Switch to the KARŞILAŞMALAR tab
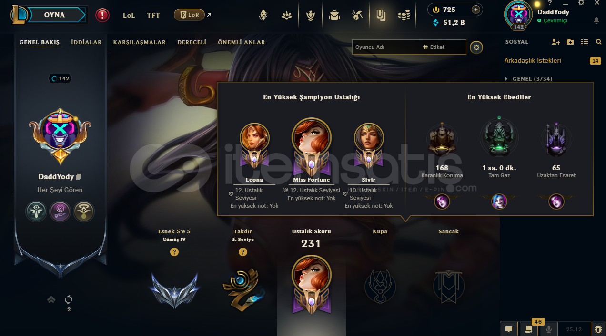This screenshot has height=336, width=606. 140,42
